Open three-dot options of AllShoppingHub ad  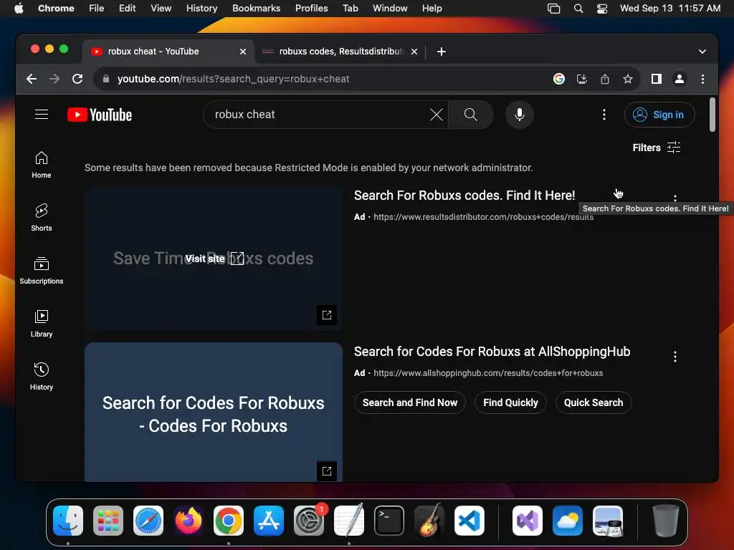(x=675, y=357)
